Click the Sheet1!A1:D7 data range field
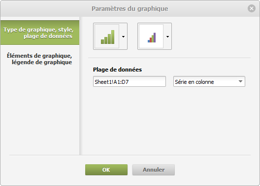The width and height of the screenshot is (260, 186). (130, 81)
